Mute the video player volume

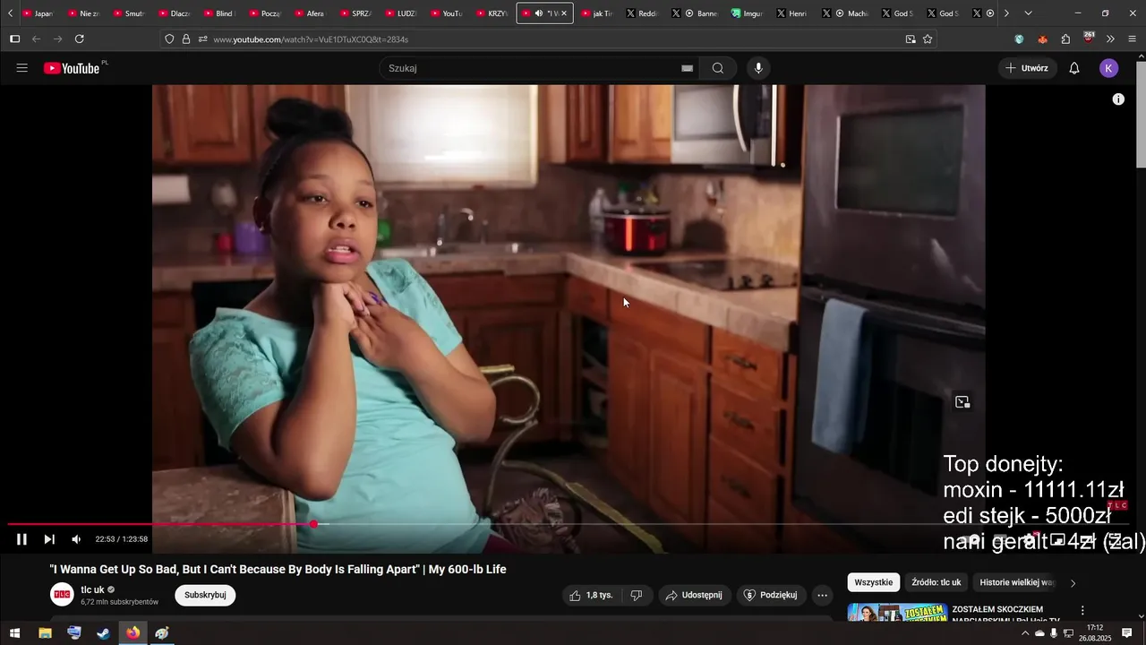(76, 539)
